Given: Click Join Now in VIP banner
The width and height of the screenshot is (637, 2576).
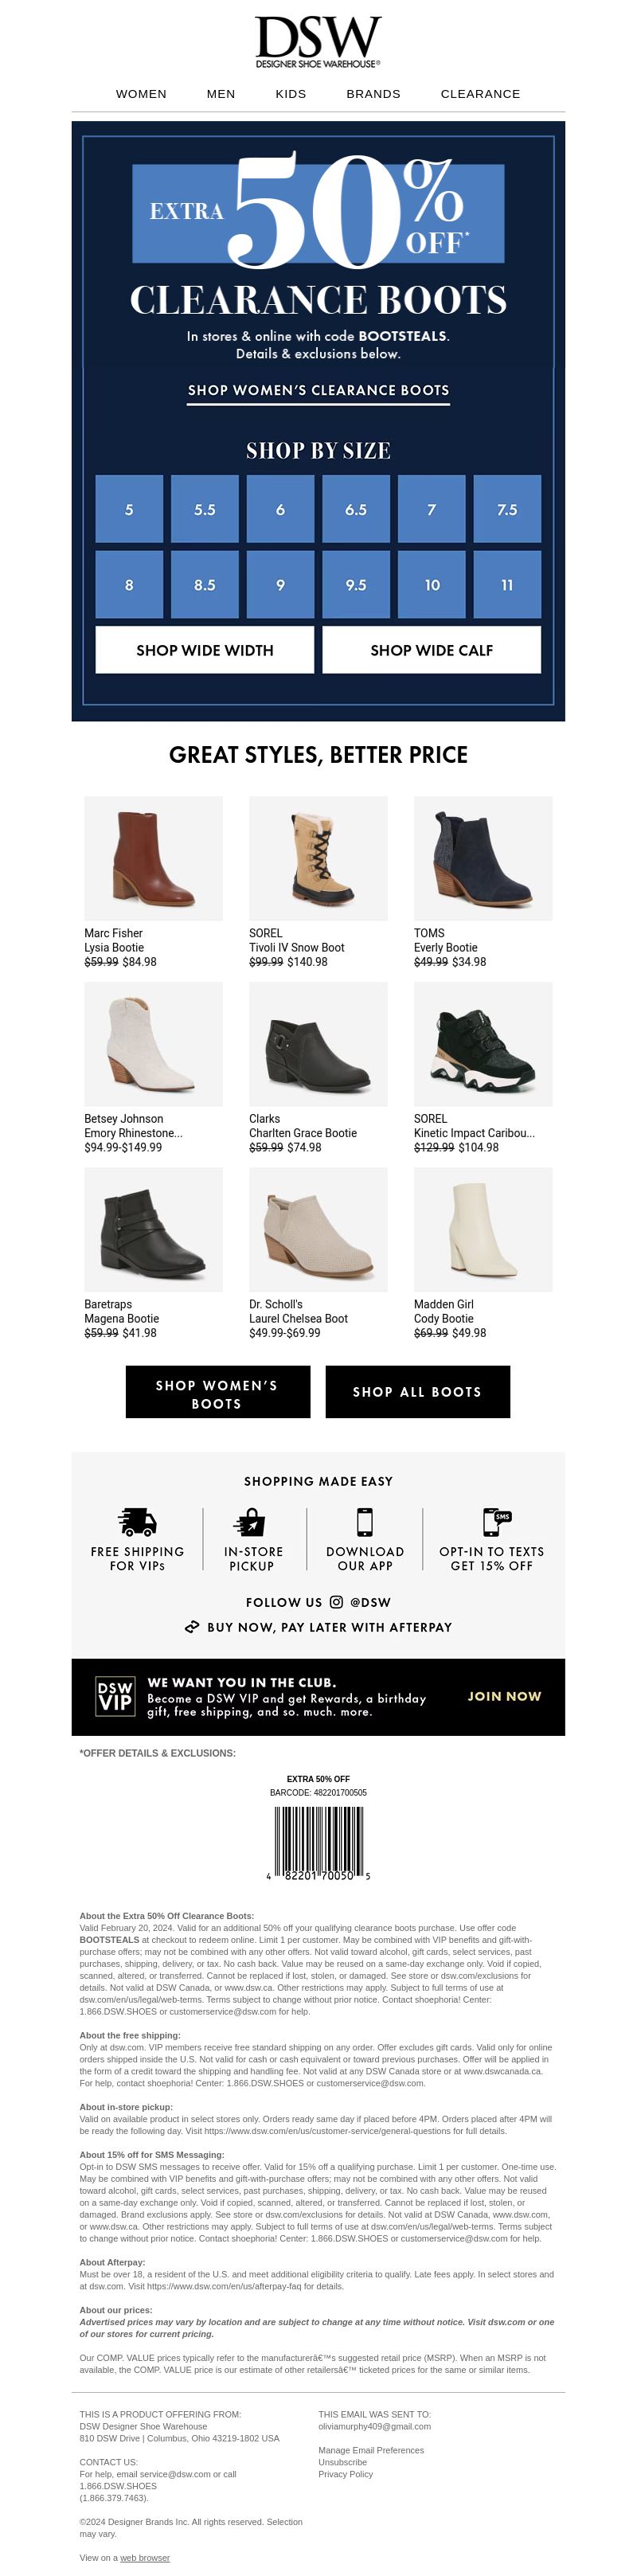Looking at the screenshot, I should (504, 1696).
